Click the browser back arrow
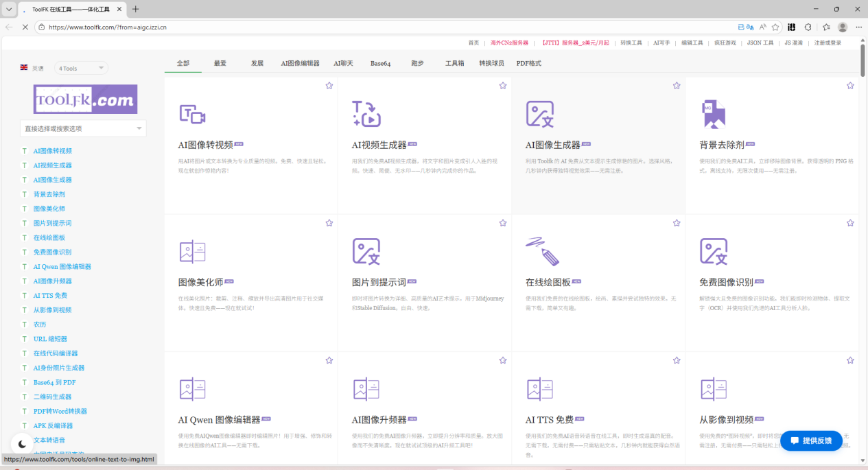 point(9,27)
